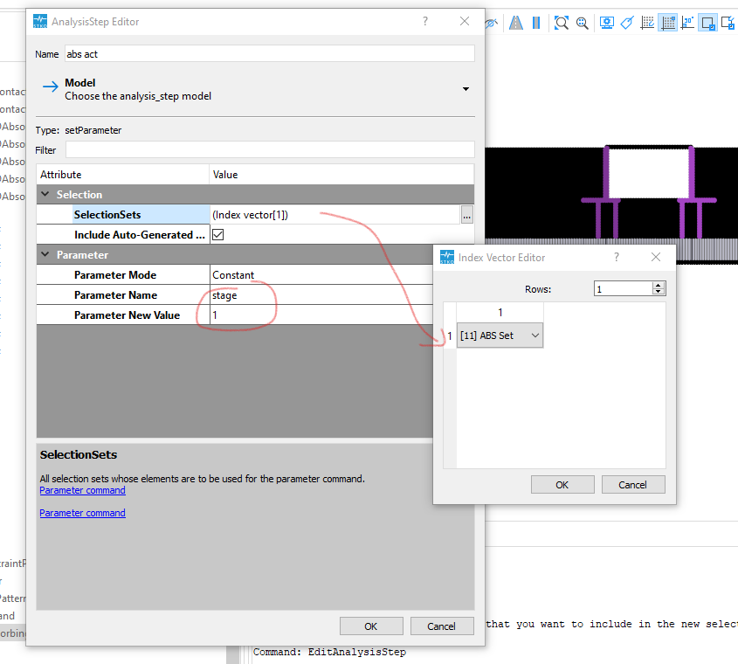The height and width of the screenshot is (664, 738).
Task: Click the zoom to selection magnifier icon
Action: tap(583, 23)
